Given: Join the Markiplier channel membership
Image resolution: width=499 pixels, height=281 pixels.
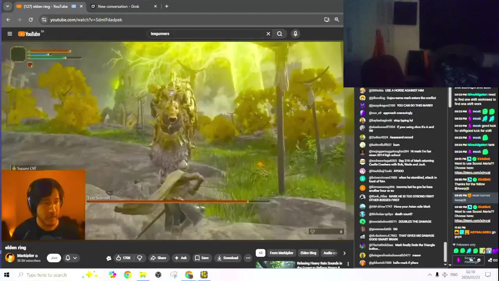Looking at the screenshot, I should coord(54,258).
